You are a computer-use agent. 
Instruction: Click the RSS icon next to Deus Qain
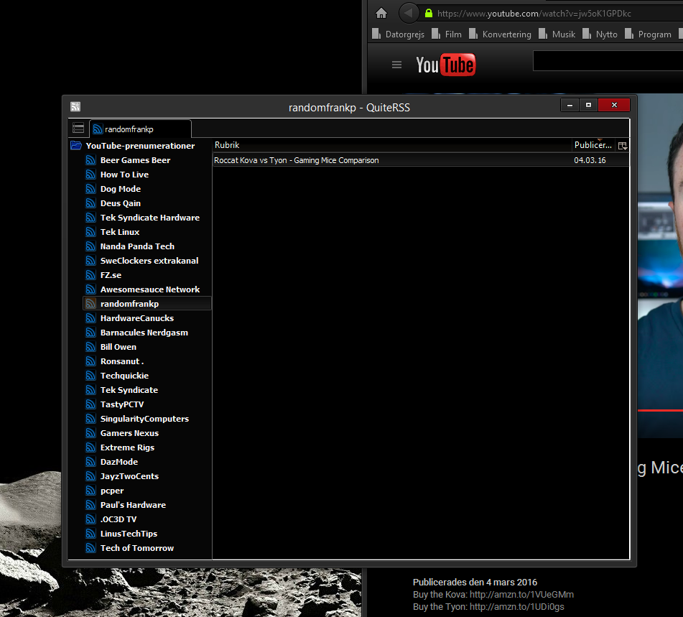click(x=90, y=203)
